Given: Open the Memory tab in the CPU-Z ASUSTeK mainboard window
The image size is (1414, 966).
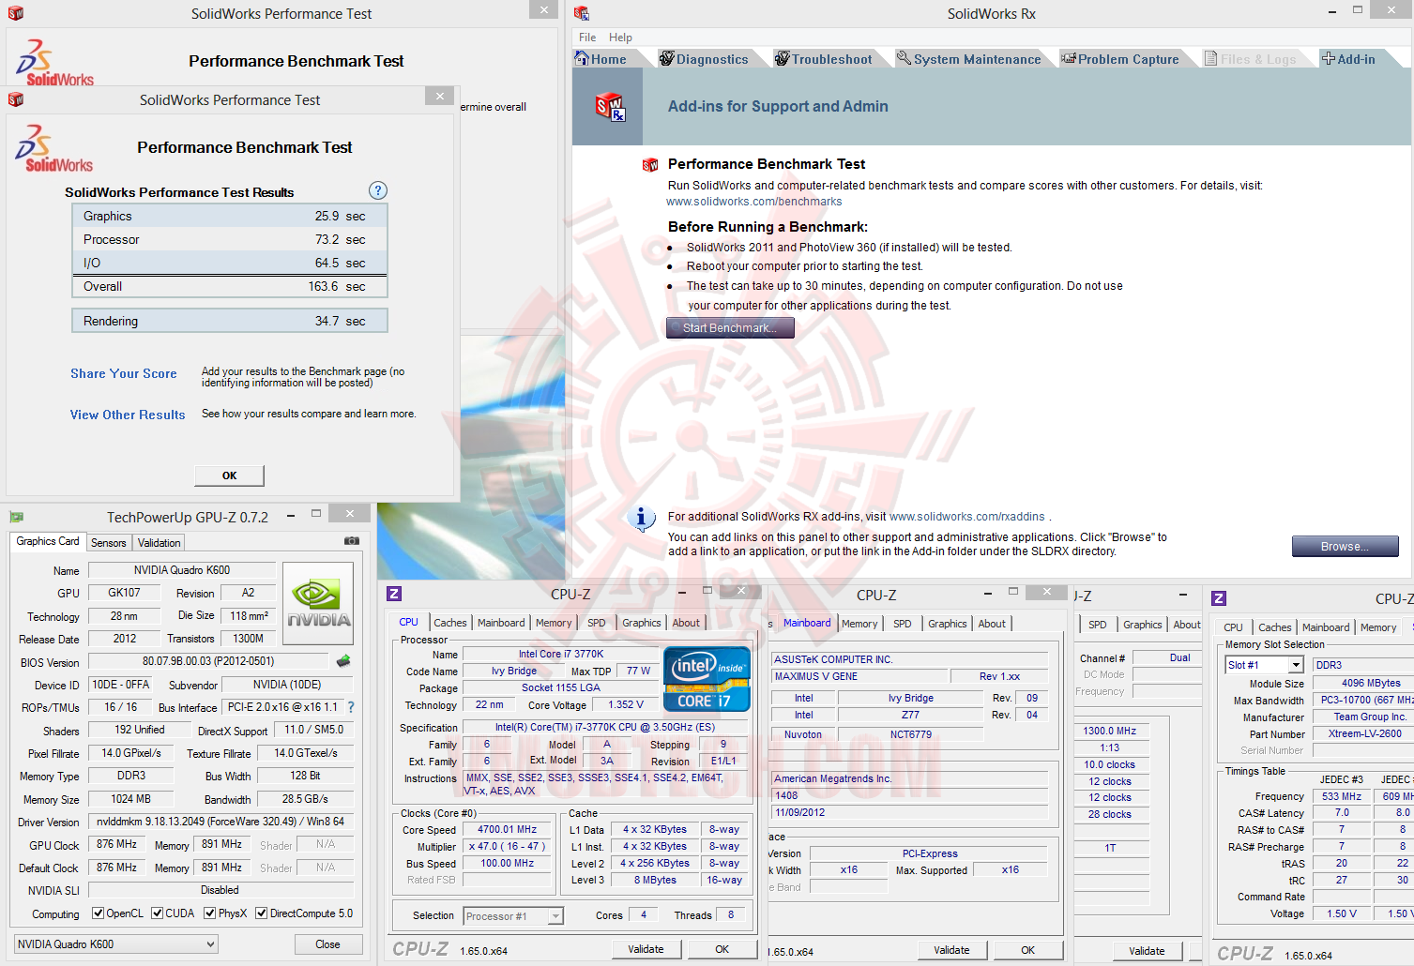Looking at the screenshot, I should (x=859, y=624).
